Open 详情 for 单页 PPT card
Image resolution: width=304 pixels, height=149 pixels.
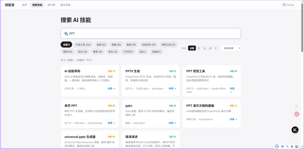(x=111, y=123)
